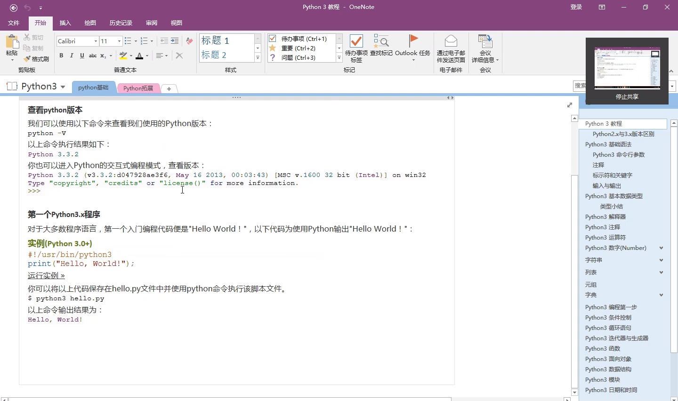The height and width of the screenshot is (401, 678).
Task: Open the Python3 notebook dropdown
Action: [x=63, y=87]
